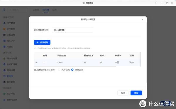This screenshot has width=176, height=109.
Task: Select the 允许访问 radio button
Action: 59,70
